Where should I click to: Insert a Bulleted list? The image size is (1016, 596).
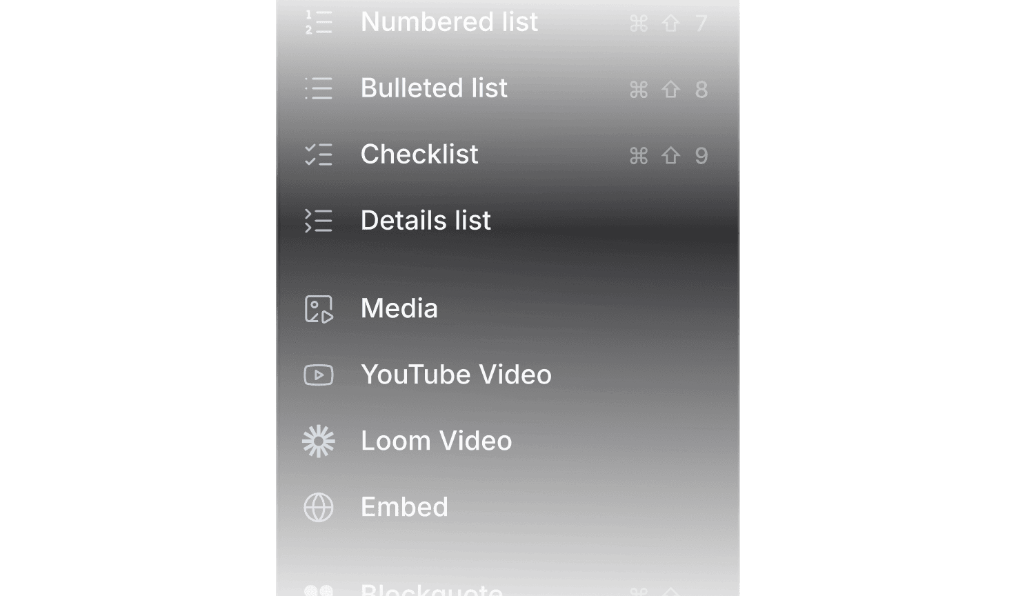point(434,88)
